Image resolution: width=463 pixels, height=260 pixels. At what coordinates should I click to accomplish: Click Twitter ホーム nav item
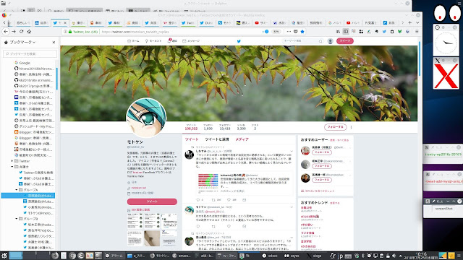[x=133, y=41]
